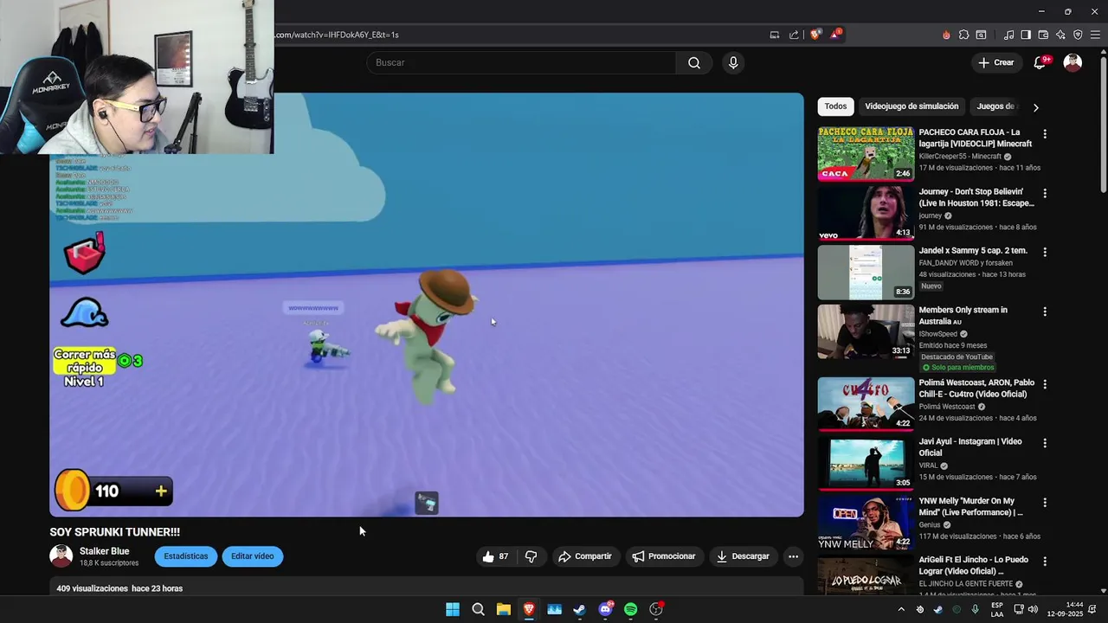1108x623 pixels.
Task: Dislike the video with thumbs down
Action: pyautogui.click(x=531, y=556)
